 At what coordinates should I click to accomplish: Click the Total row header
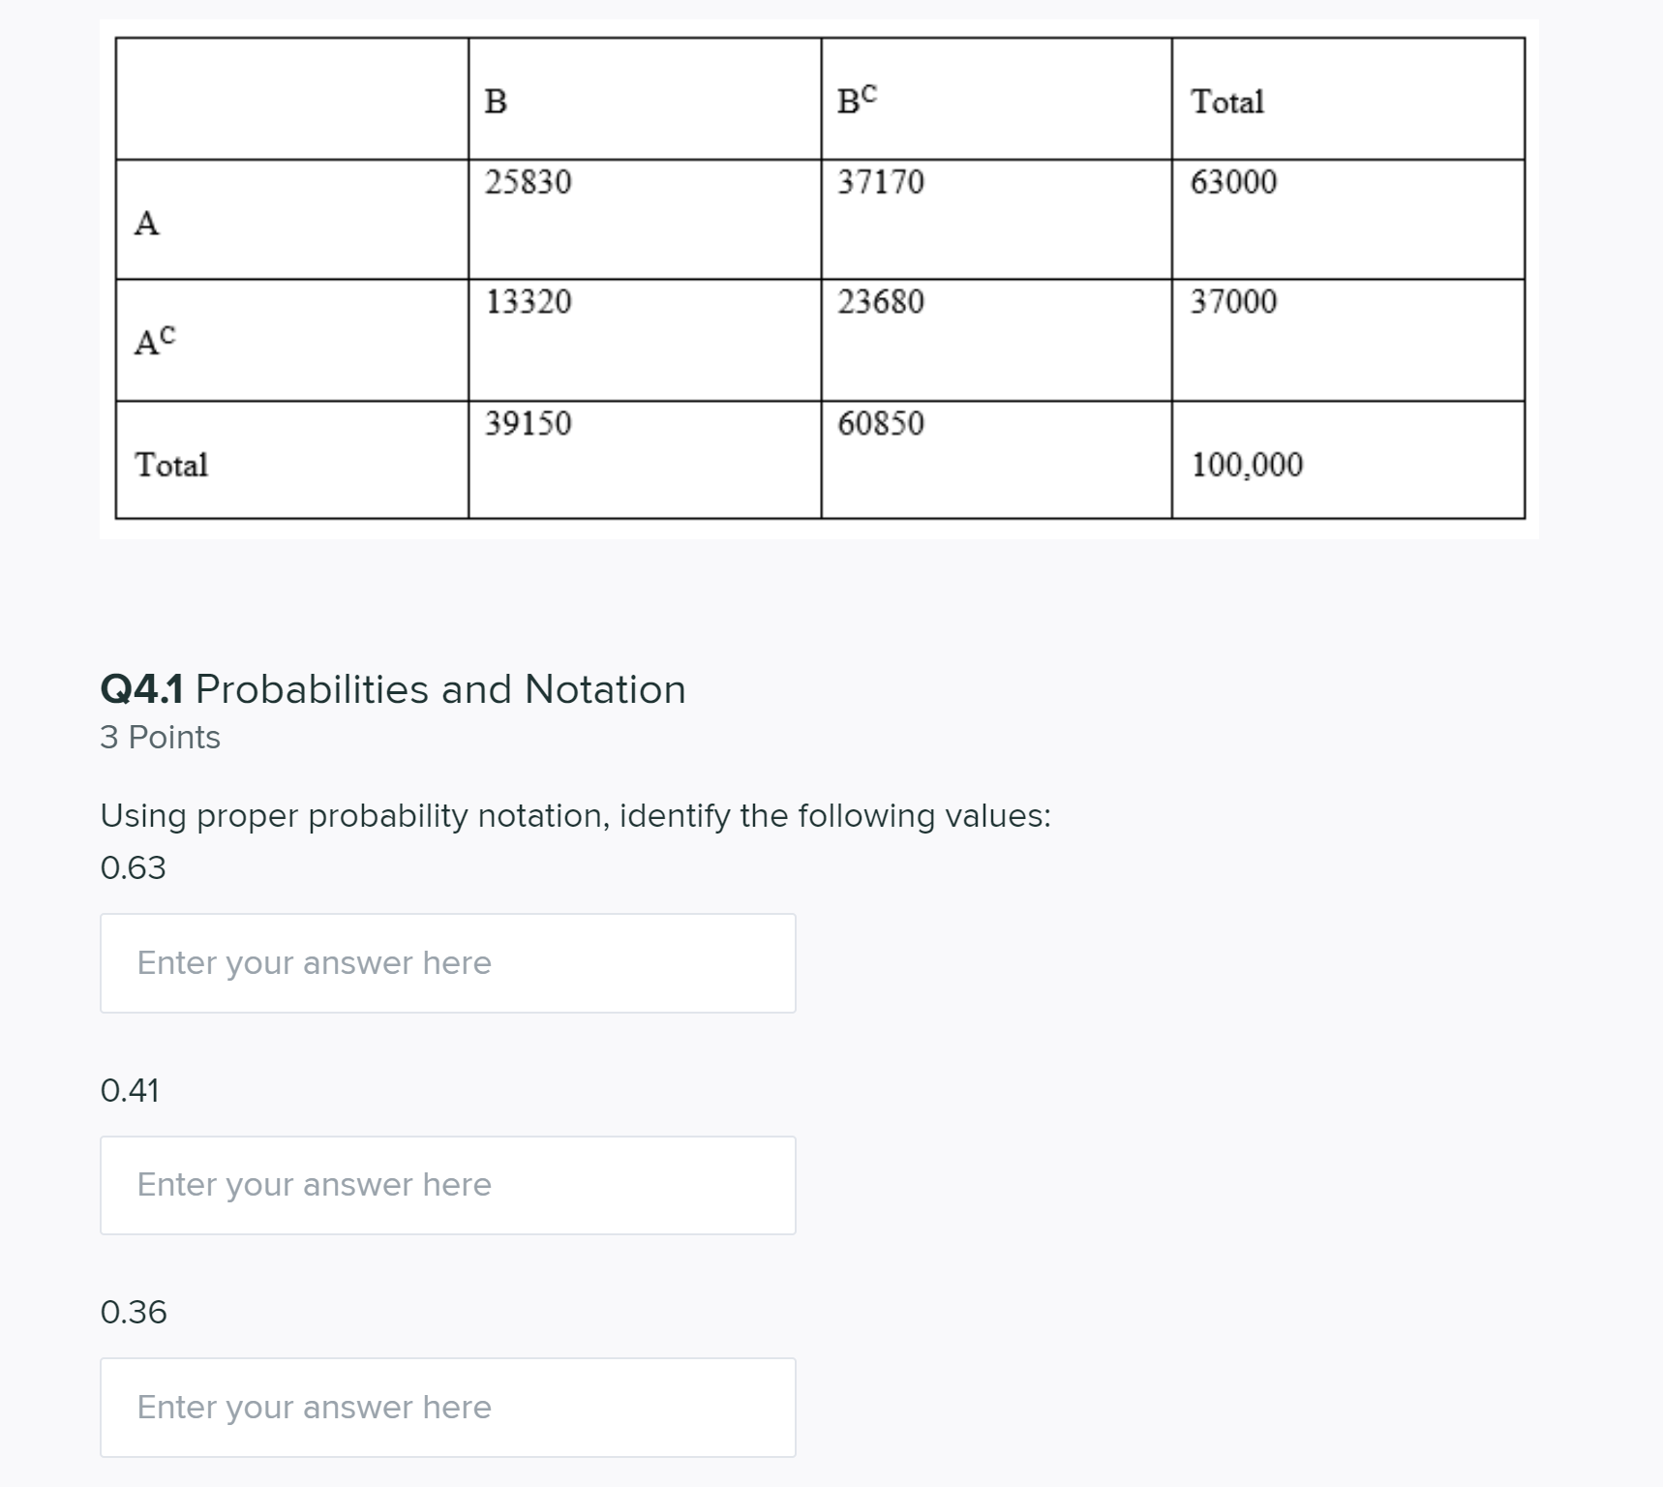[171, 466]
